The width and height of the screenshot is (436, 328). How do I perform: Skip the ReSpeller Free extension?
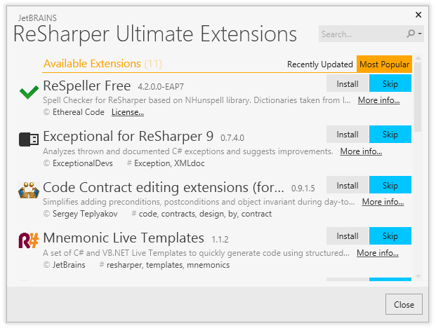390,84
